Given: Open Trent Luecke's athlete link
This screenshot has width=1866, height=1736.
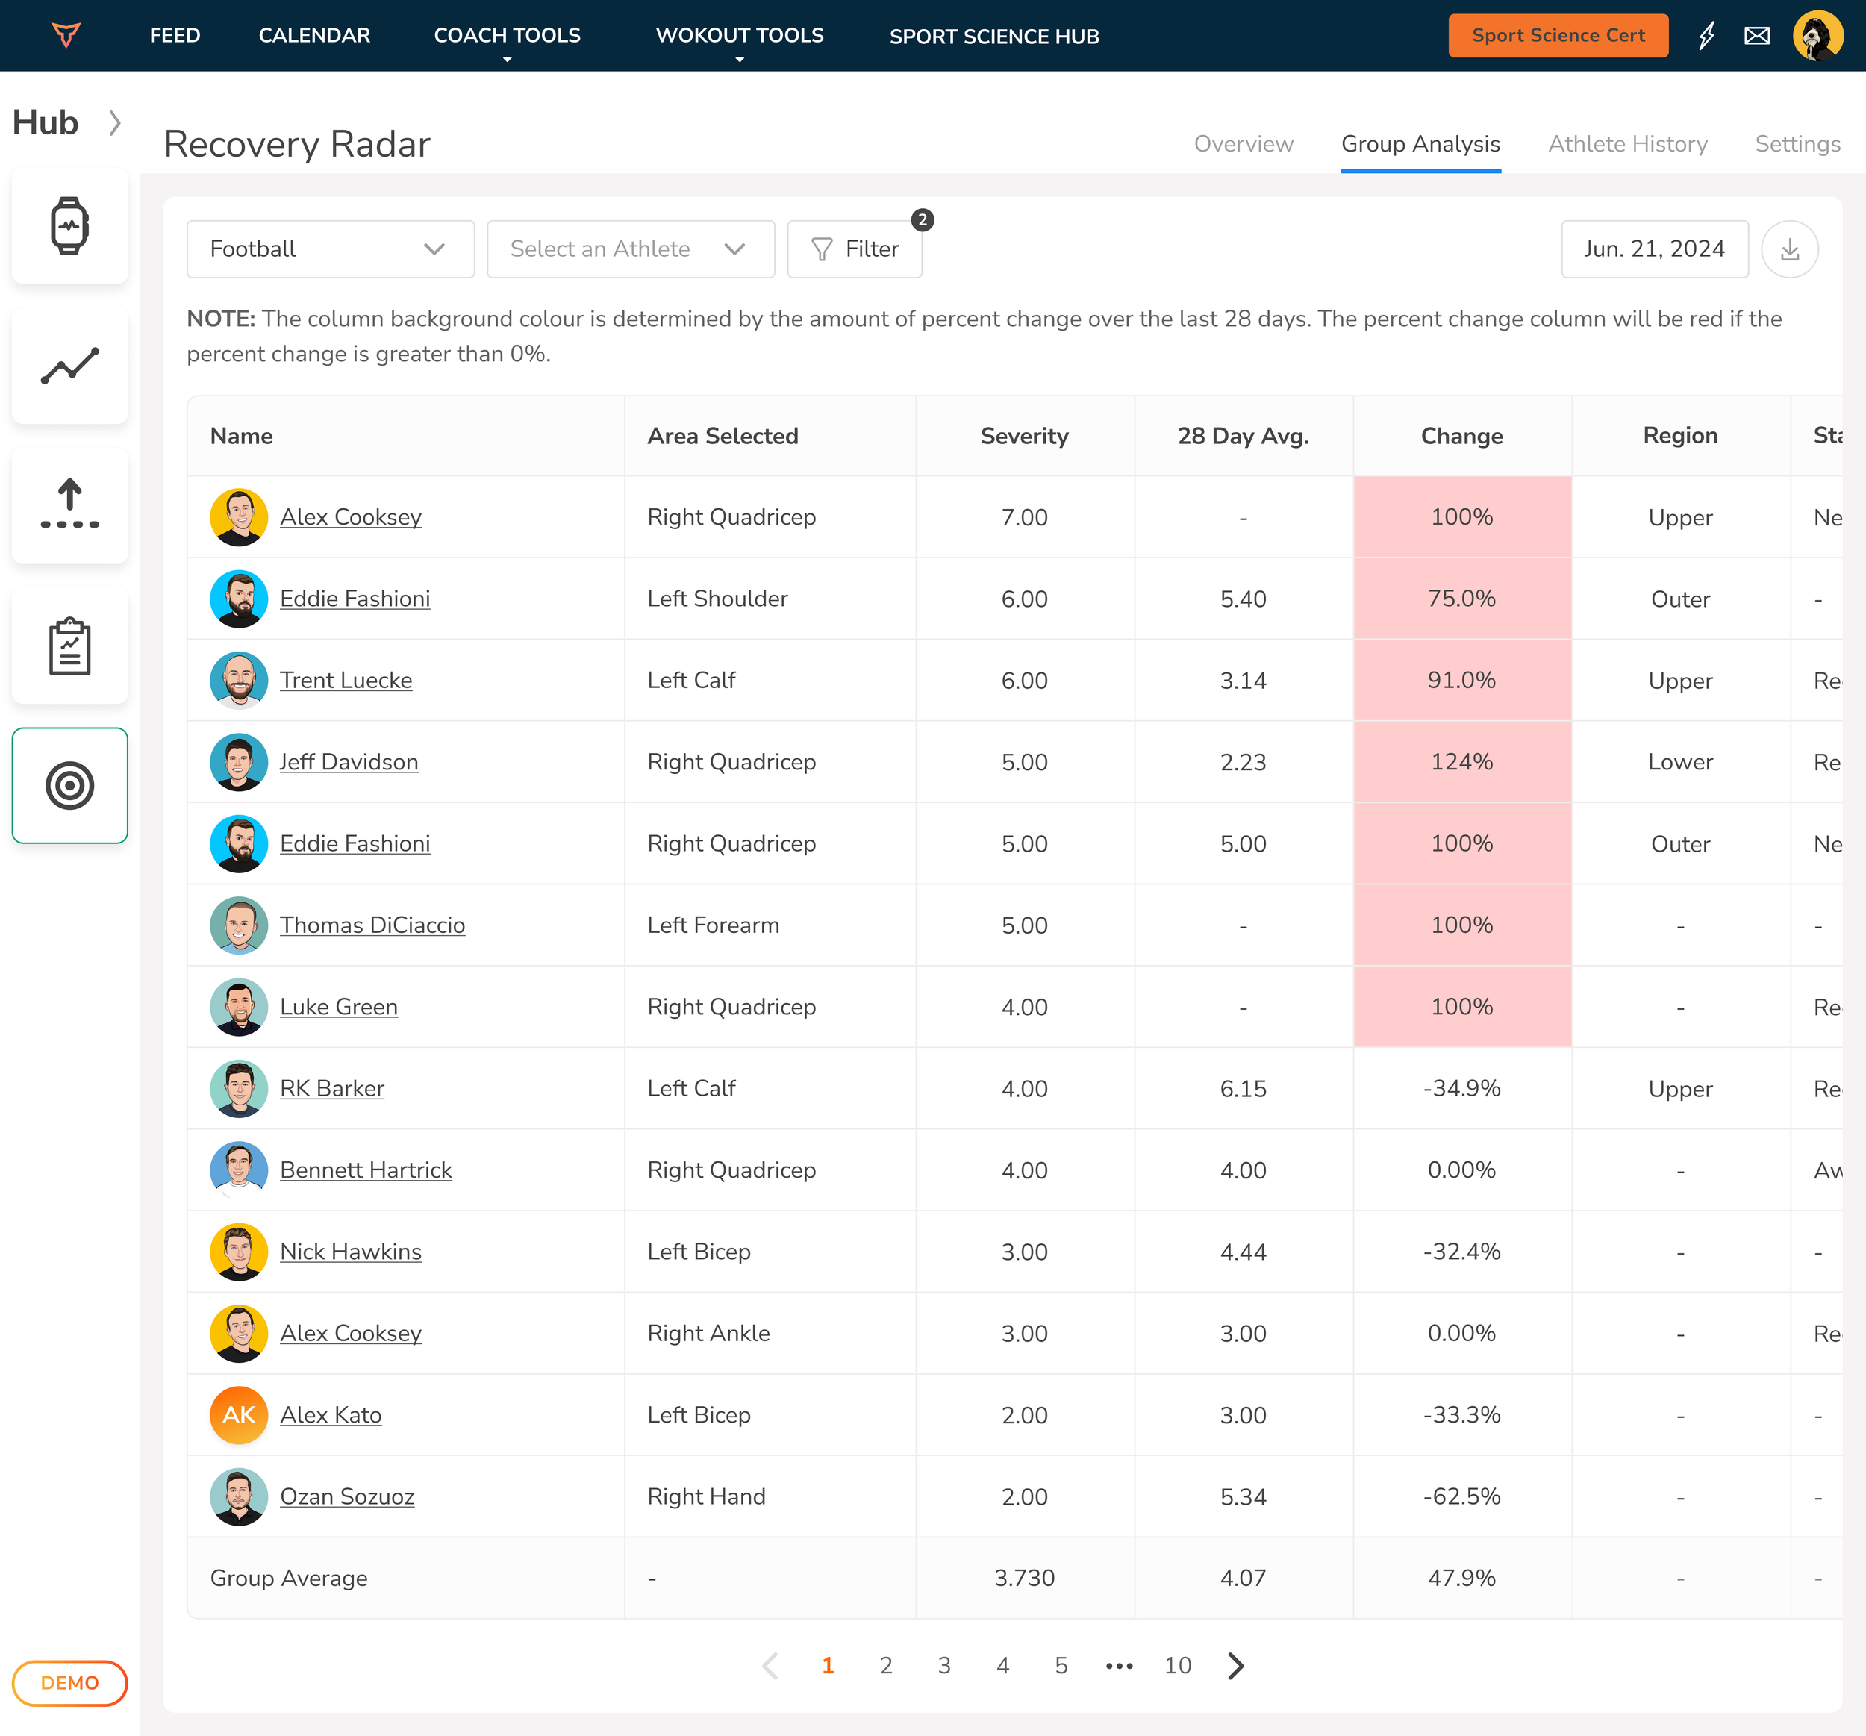Looking at the screenshot, I should click(346, 681).
